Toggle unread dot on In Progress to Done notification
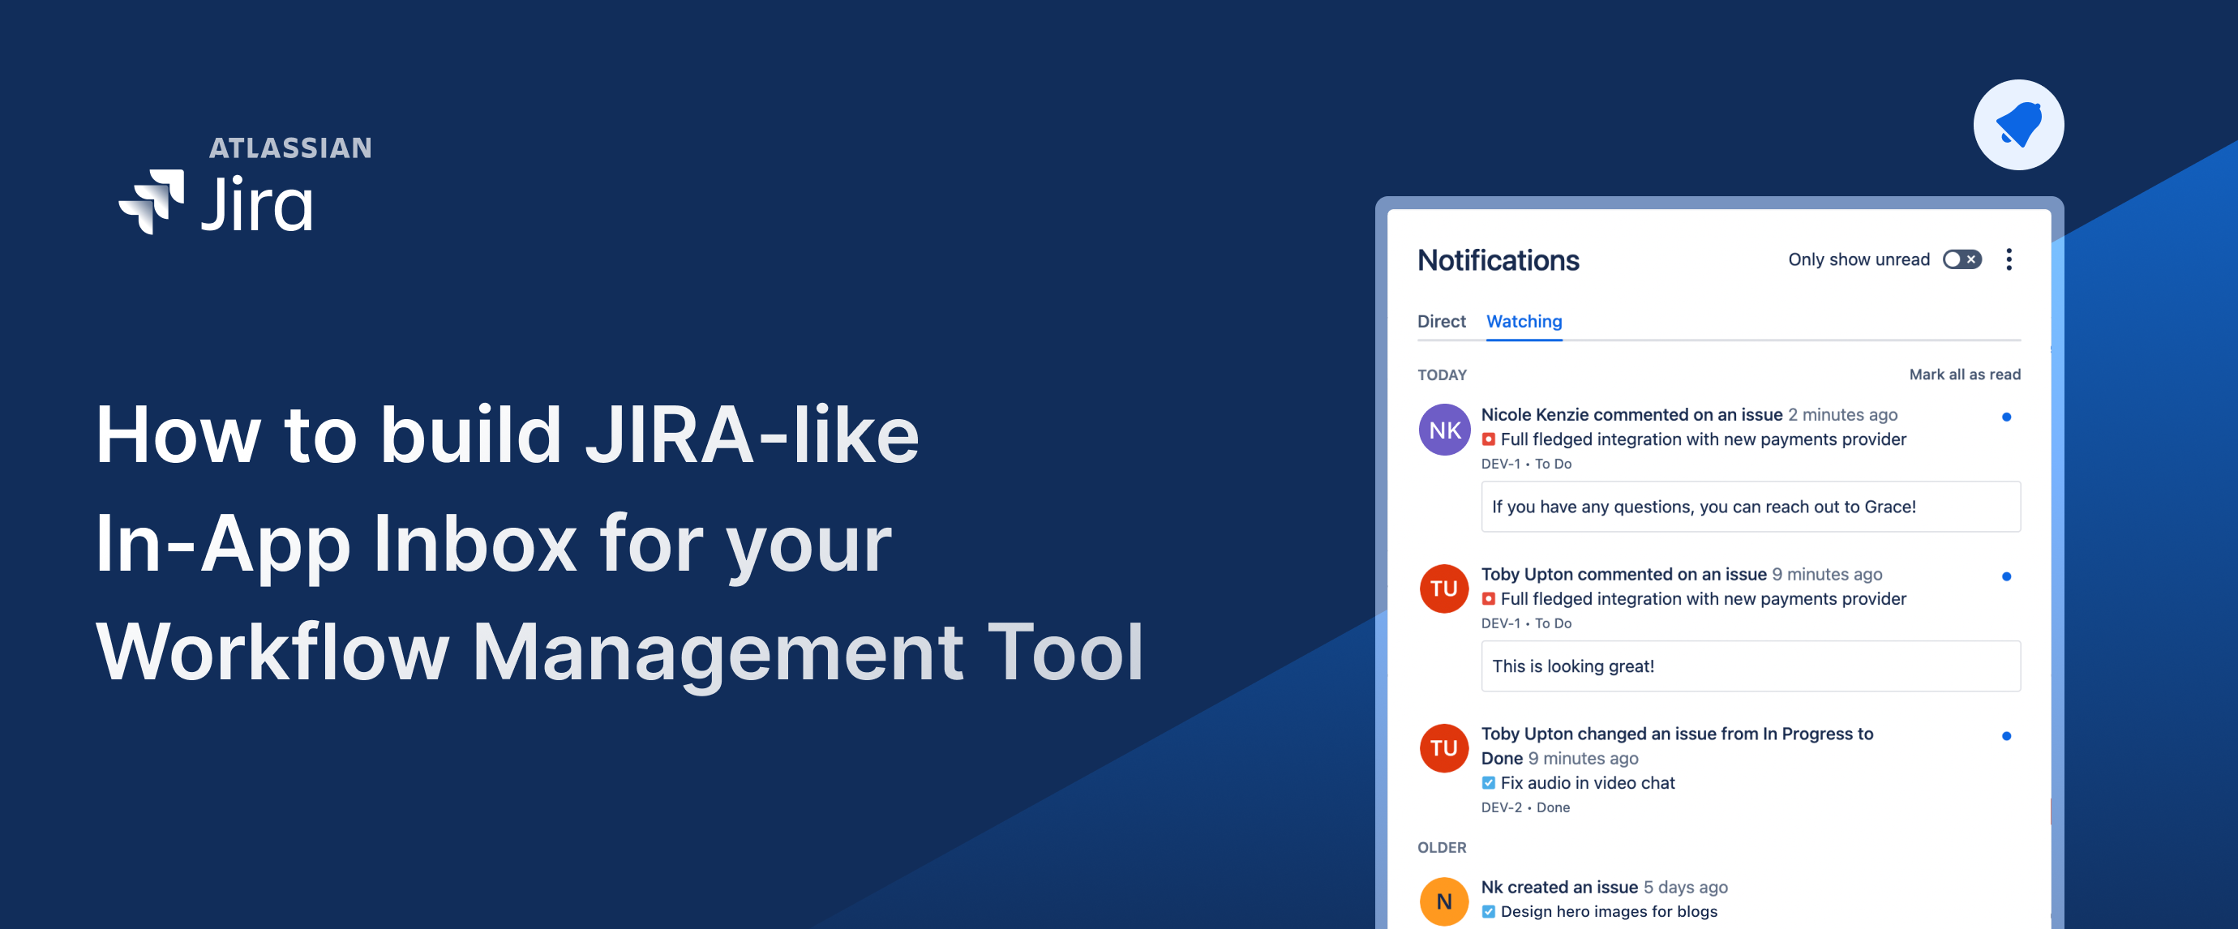The height and width of the screenshot is (929, 2238). click(x=2006, y=736)
